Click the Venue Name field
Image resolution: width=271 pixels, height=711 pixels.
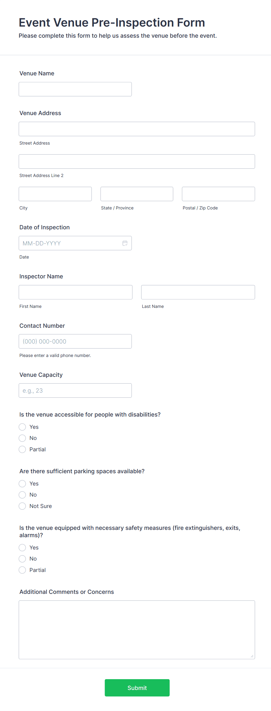[75, 89]
